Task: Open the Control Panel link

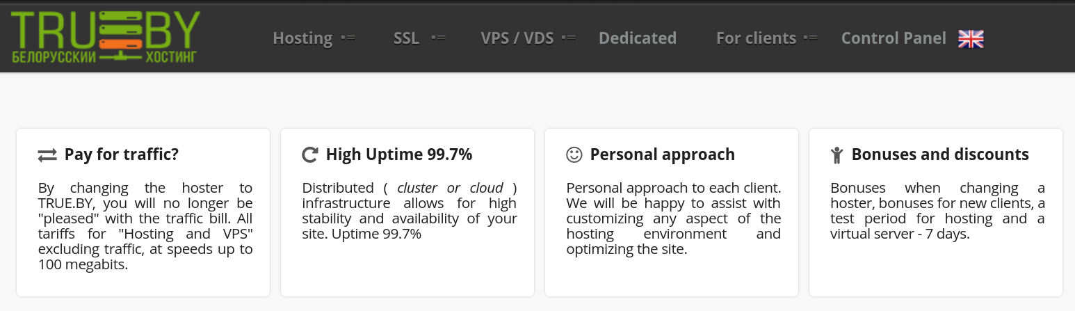Action: coord(894,38)
